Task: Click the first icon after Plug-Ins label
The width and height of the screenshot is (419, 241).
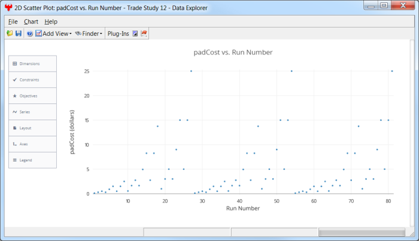Action: point(135,33)
